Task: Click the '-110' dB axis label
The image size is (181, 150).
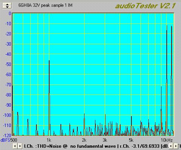Action: [x=8, y=126]
